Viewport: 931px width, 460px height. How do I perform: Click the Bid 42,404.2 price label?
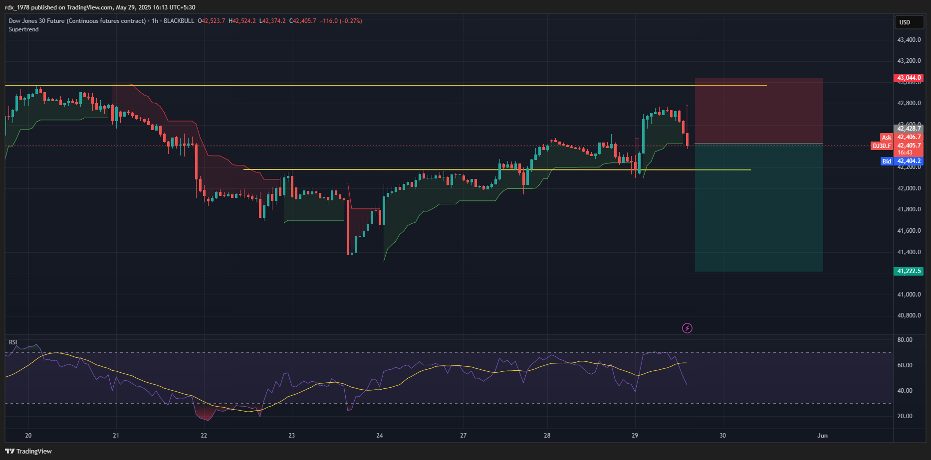coord(902,161)
